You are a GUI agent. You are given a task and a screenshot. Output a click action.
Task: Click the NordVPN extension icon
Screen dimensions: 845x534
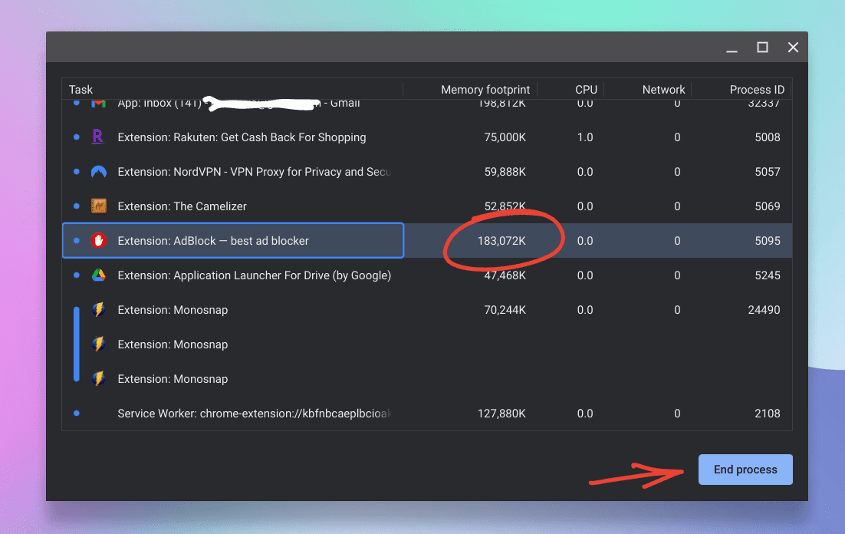(99, 172)
